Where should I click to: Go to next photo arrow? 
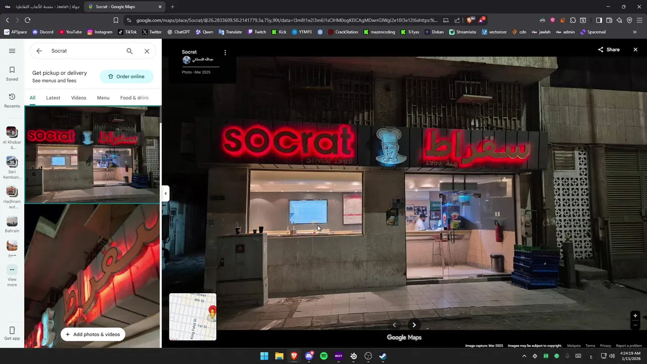click(414, 325)
